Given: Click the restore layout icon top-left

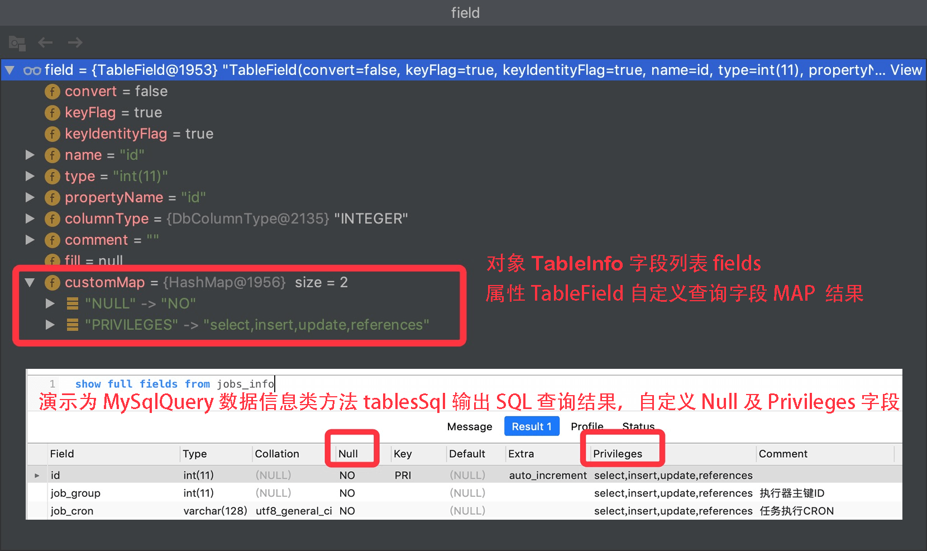Looking at the screenshot, I should [x=17, y=42].
